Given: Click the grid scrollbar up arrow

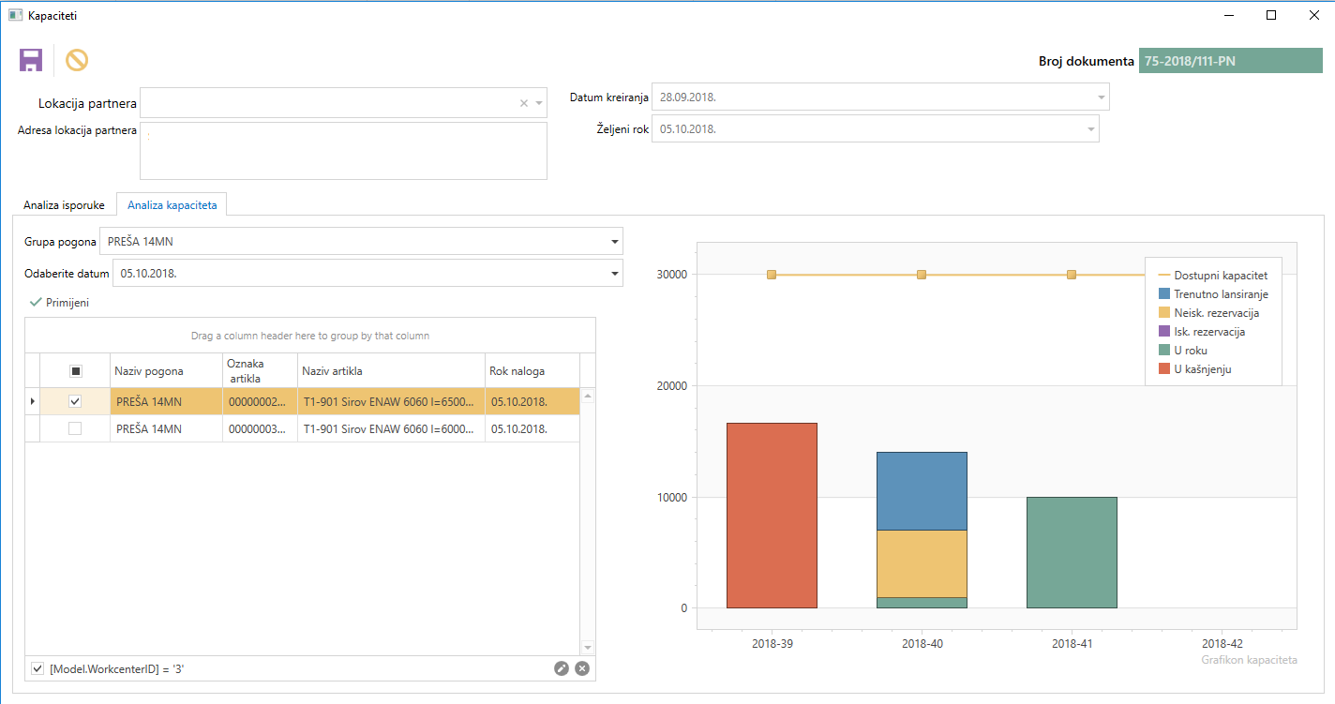Looking at the screenshot, I should point(588,397).
